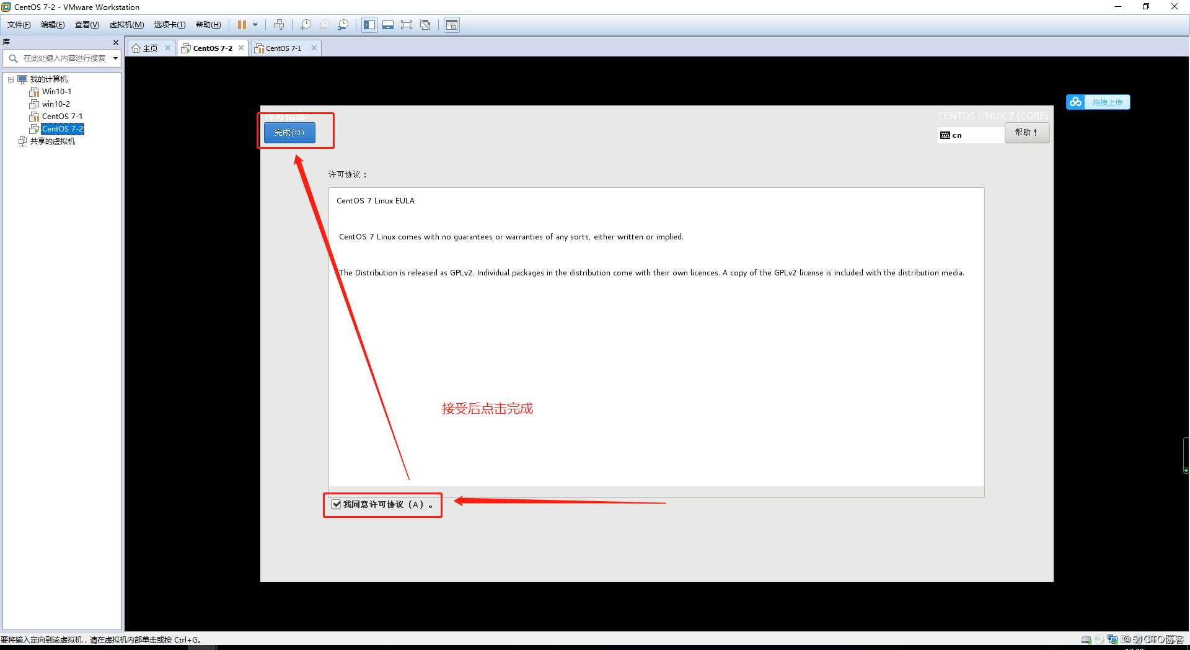Select Win10-1 in the library tree
The height and width of the screenshot is (650, 1190).
pos(56,92)
